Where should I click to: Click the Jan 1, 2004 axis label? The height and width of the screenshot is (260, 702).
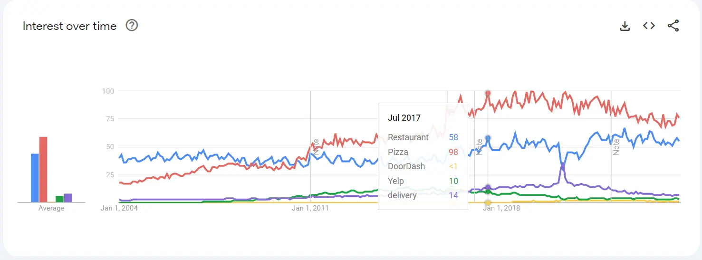point(119,208)
